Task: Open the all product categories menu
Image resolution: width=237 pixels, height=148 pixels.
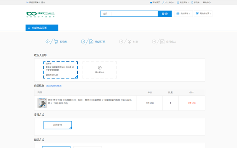Action: 42,28
